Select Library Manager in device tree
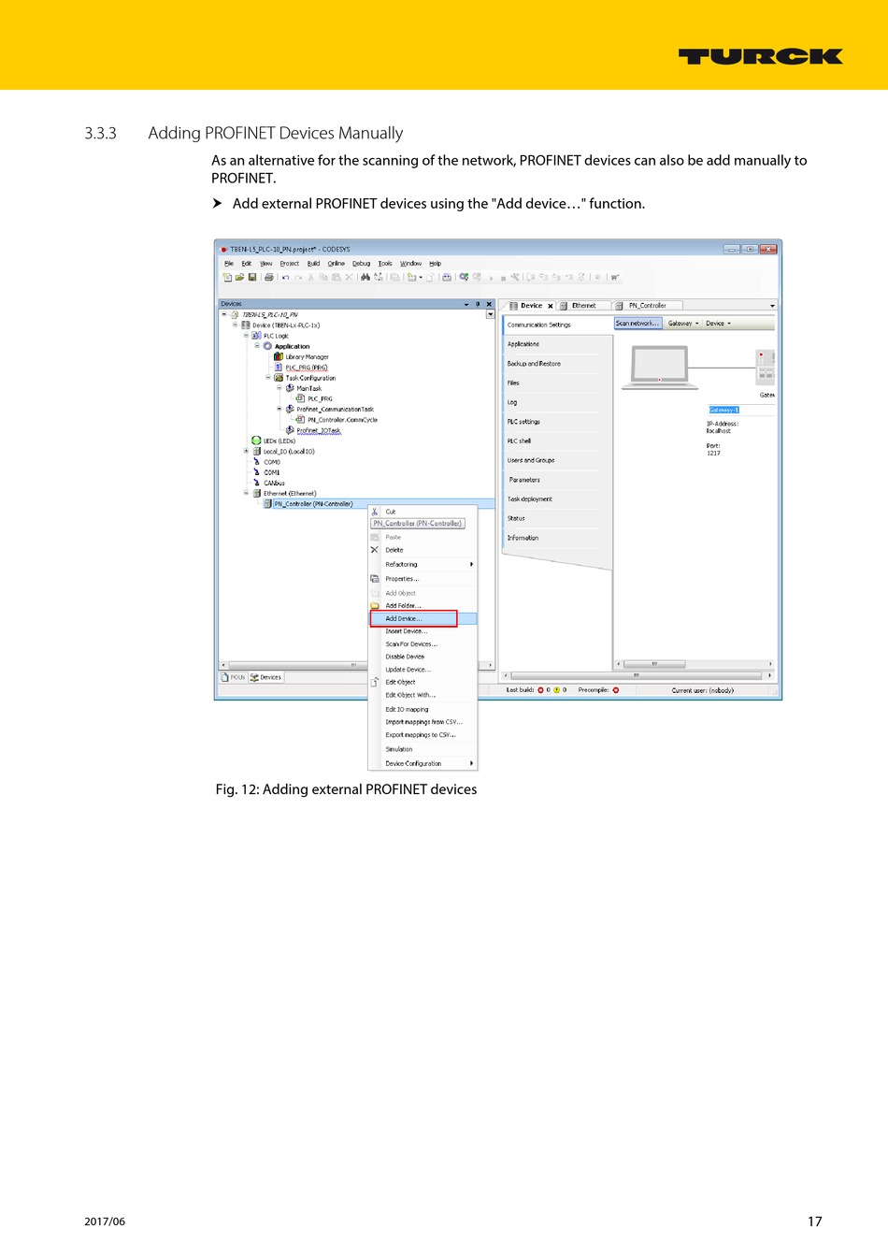The height and width of the screenshot is (1257, 888). 307,356
